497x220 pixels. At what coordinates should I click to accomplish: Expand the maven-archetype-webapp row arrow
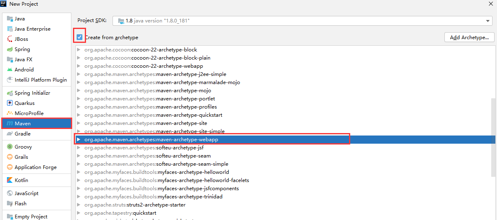coord(79,140)
